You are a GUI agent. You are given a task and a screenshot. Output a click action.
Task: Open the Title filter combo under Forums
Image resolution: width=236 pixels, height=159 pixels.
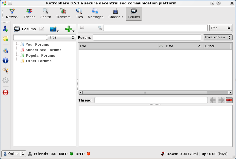pos(62,37)
